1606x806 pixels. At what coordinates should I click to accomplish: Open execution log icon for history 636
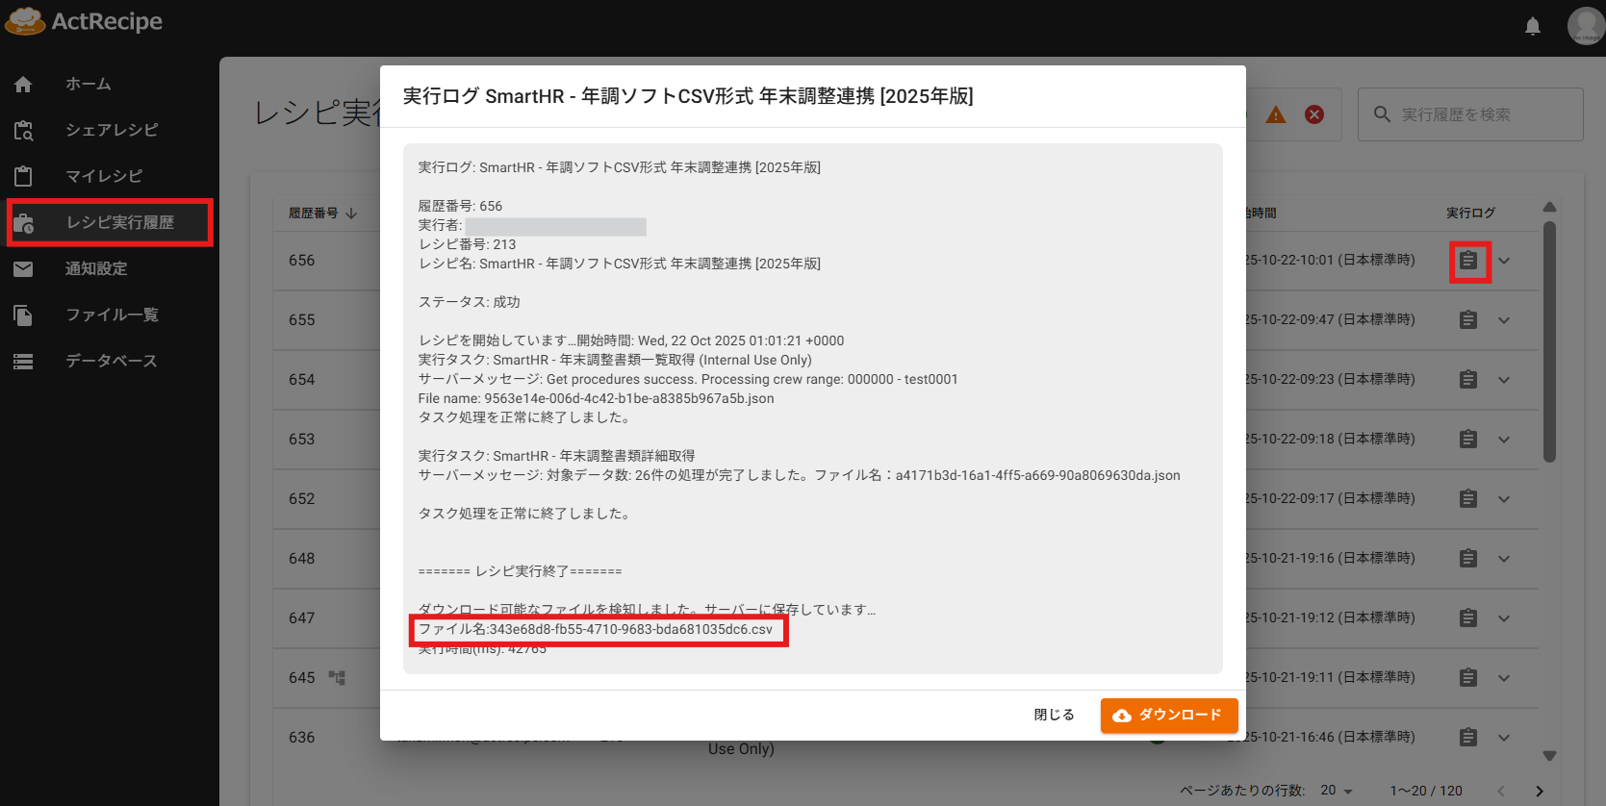click(1468, 738)
